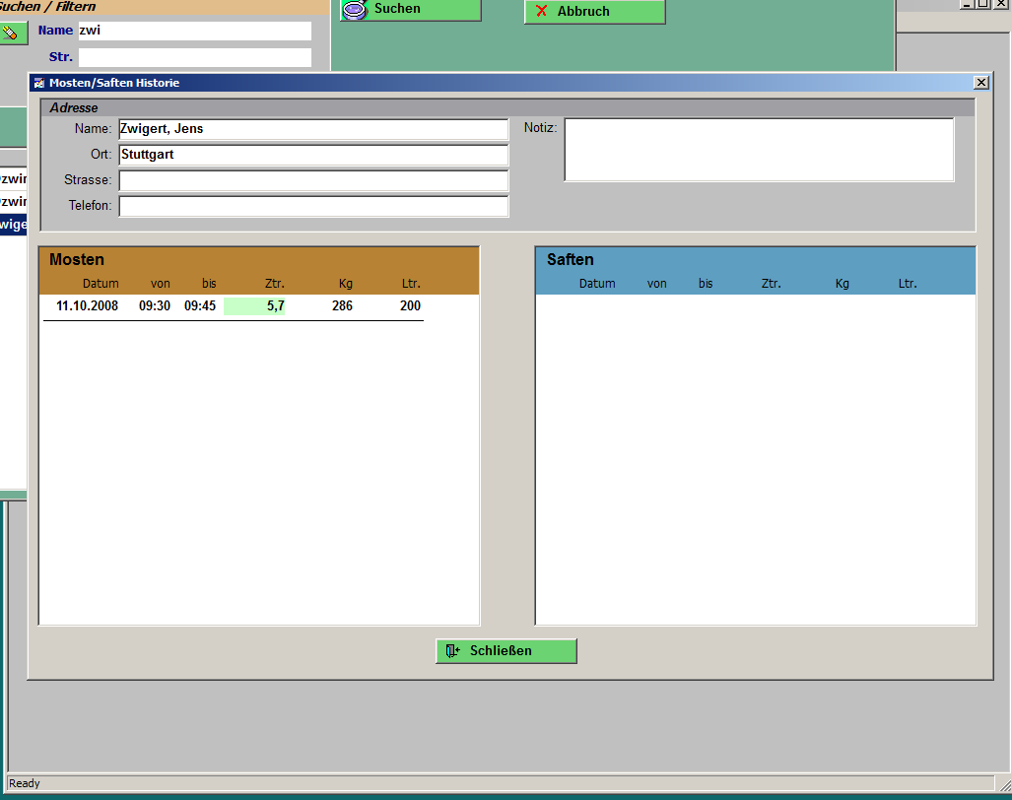
Task: Click inside the Notiz text area
Action: 758,150
